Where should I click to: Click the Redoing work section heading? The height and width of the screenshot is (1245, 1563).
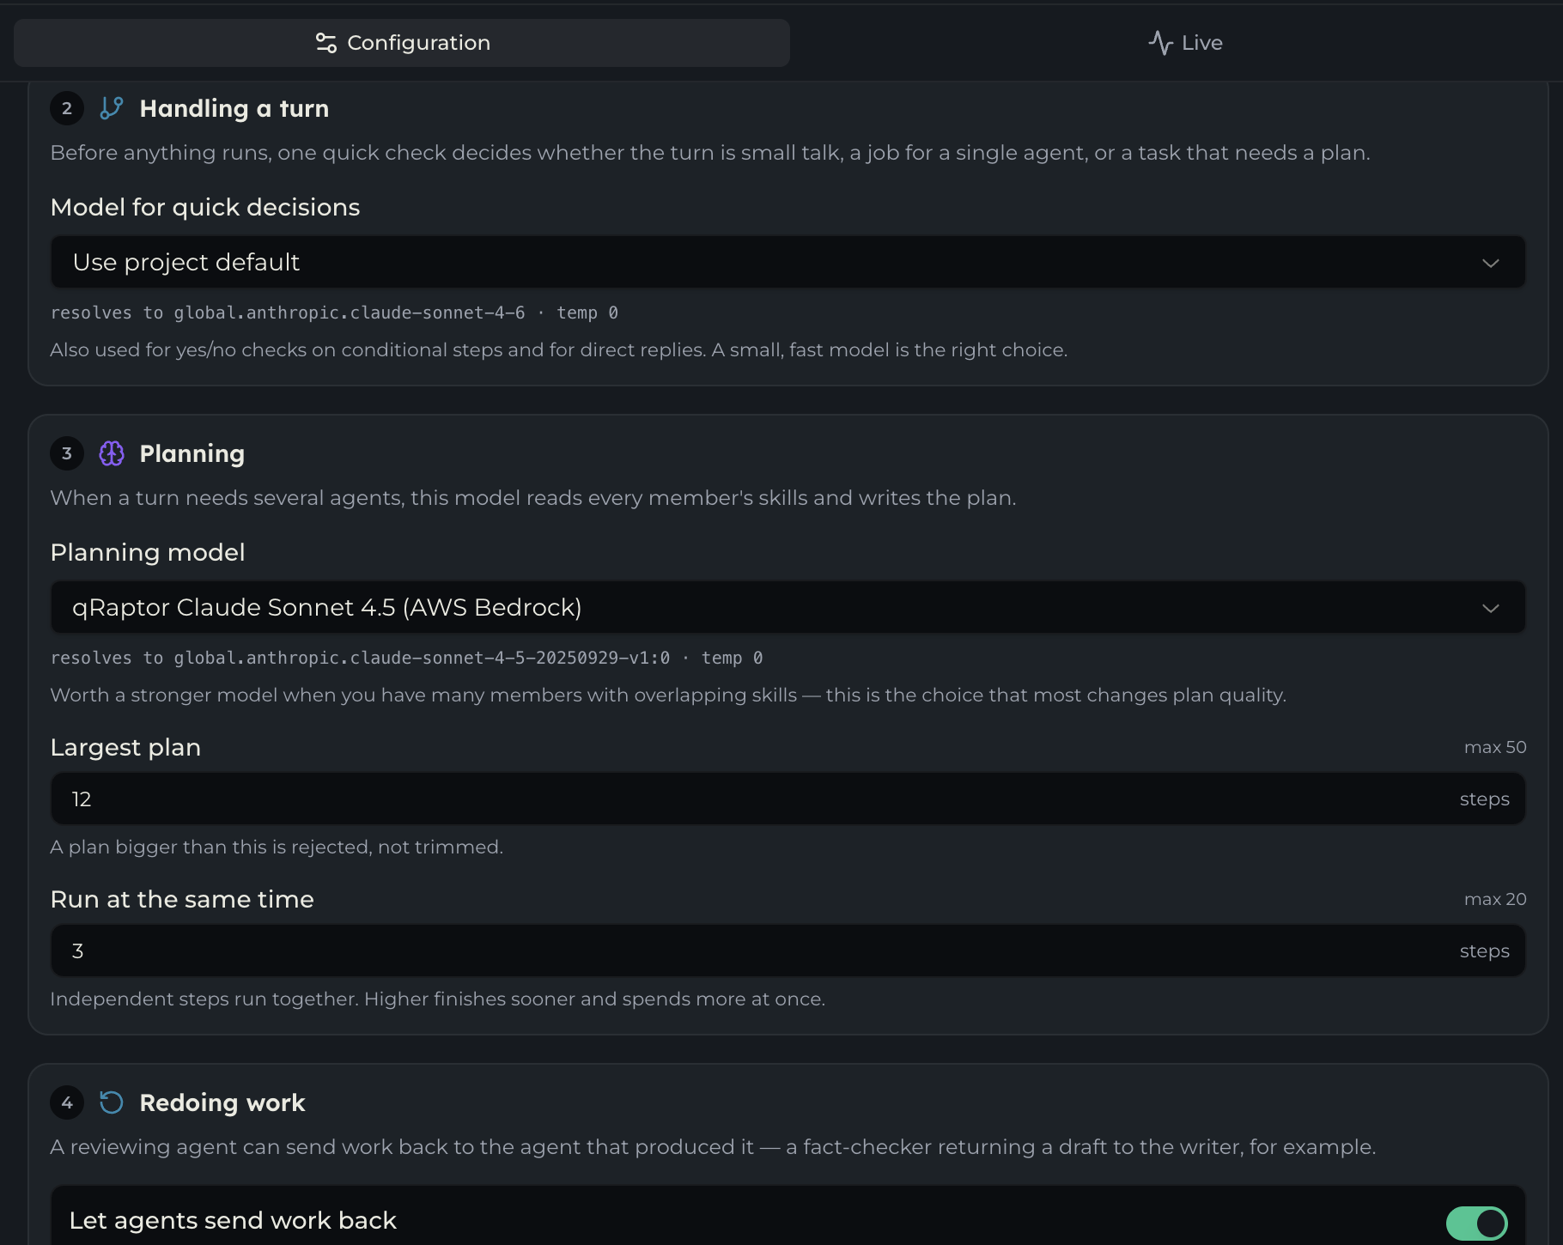(x=222, y=1102)
